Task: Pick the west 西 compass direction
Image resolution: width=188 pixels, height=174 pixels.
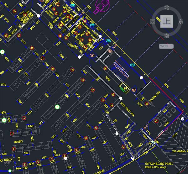Action: [153, 22]
